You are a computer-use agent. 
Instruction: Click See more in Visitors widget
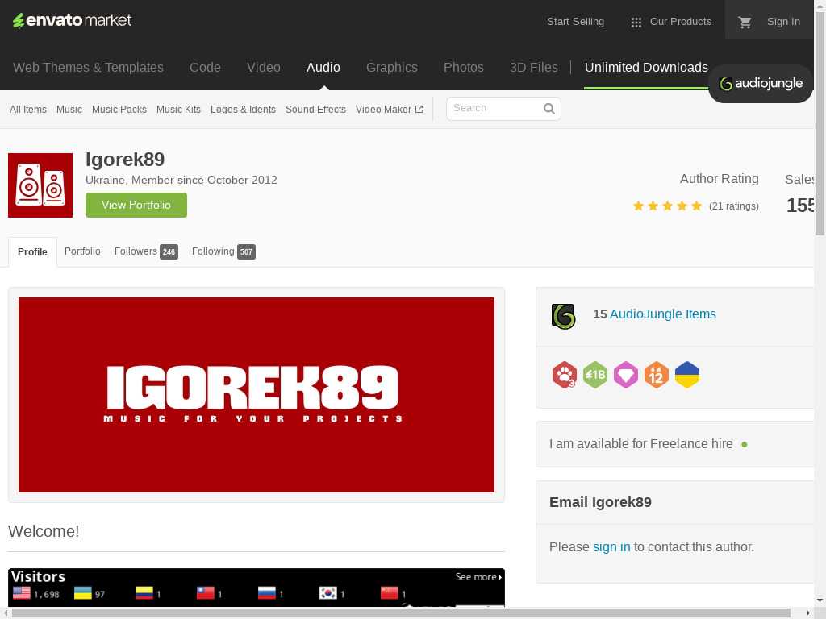click(x=478, y=577)
